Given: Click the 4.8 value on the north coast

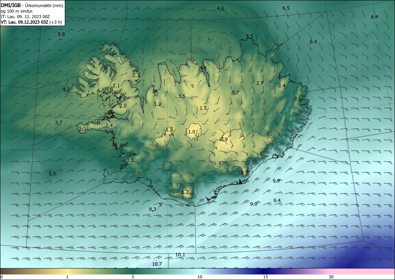Looking at the screenshot, I should (203, 68).
